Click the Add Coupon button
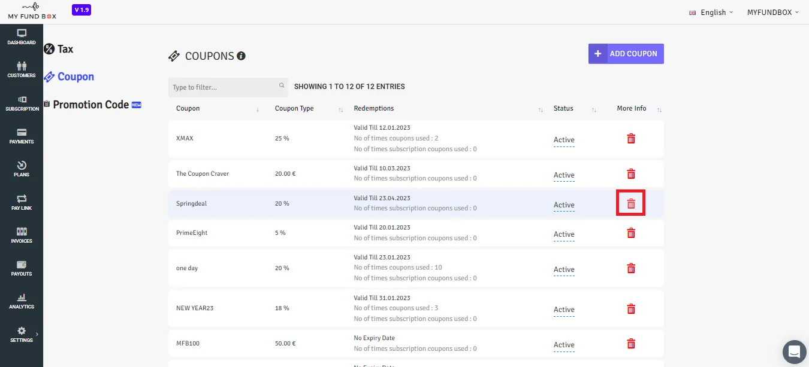Image resolution: width=809 pixels, height=367 pixels. point(626,54)
